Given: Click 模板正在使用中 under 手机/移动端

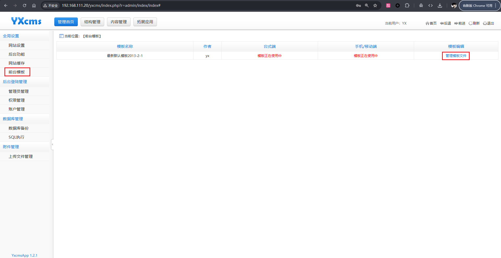Looking at the screenshot, I should click(x=366, y=56).
